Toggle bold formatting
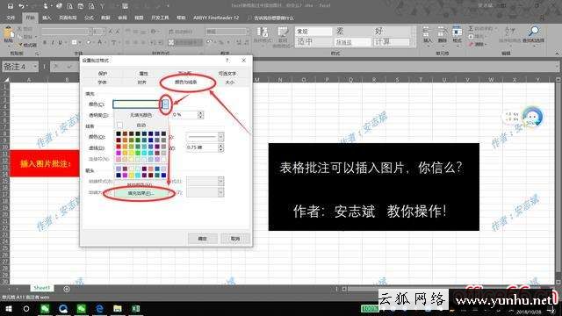Screen dimensions: 562x316 click(x=45, y=42)
